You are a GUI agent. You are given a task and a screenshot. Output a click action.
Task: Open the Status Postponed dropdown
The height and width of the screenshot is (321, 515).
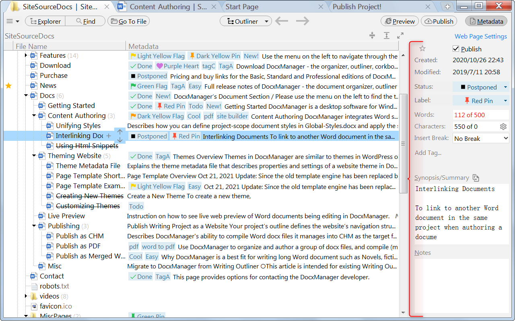[x=481, y=87]
